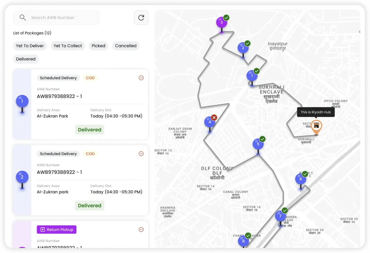The height and width of the screenshot is (253, 370).
Task: Click red cross badge on marker 4
Action: click(x=214, y=117)
